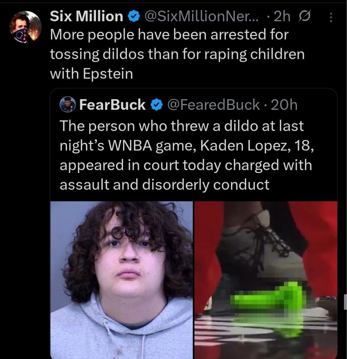This screenshot has width=347, height=359.
Task: Open the @FearedBuck handle link
Action: tap(213, 105)
